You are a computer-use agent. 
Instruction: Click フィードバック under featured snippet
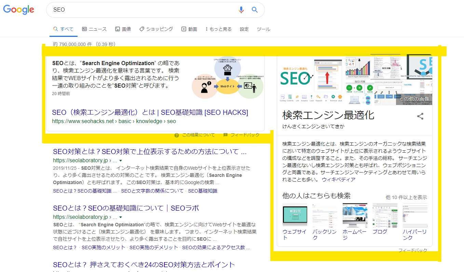tap(245, 135)
